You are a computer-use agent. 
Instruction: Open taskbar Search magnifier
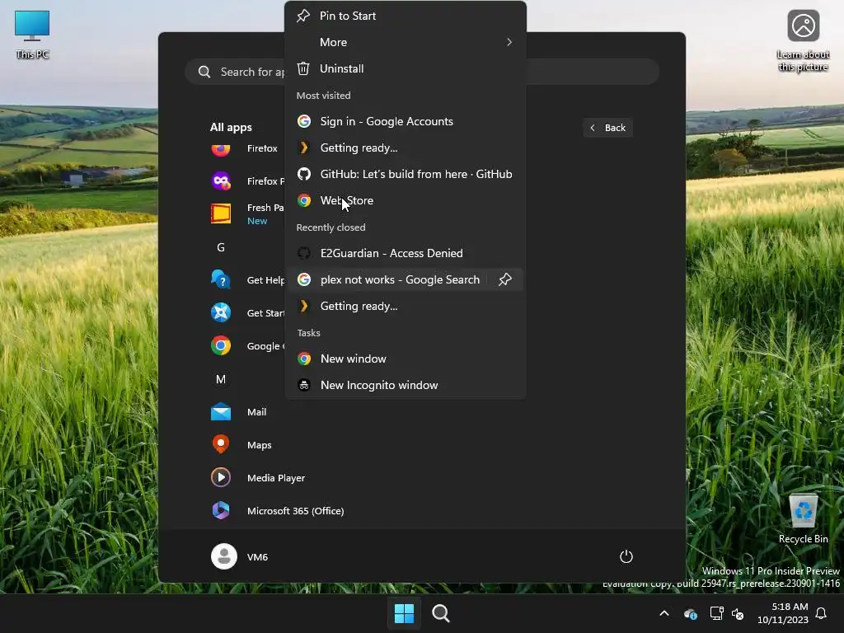point(441,613)
